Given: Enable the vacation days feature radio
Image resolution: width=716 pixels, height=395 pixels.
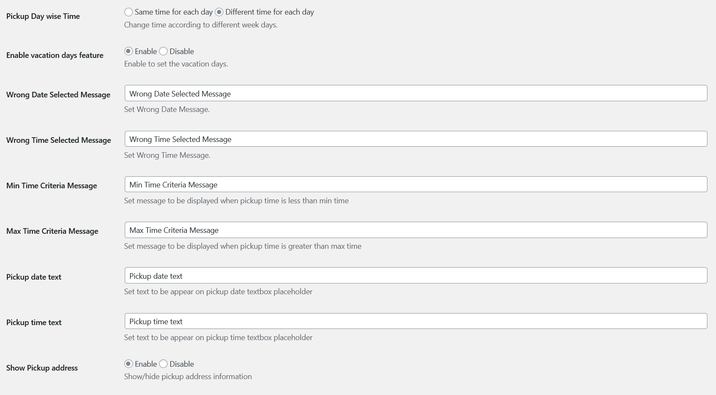Looking at the screenshot, I should click(129, 51).
